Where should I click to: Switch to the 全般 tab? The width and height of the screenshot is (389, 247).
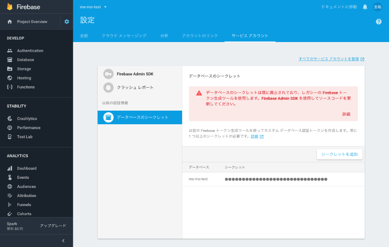point(84,36)
